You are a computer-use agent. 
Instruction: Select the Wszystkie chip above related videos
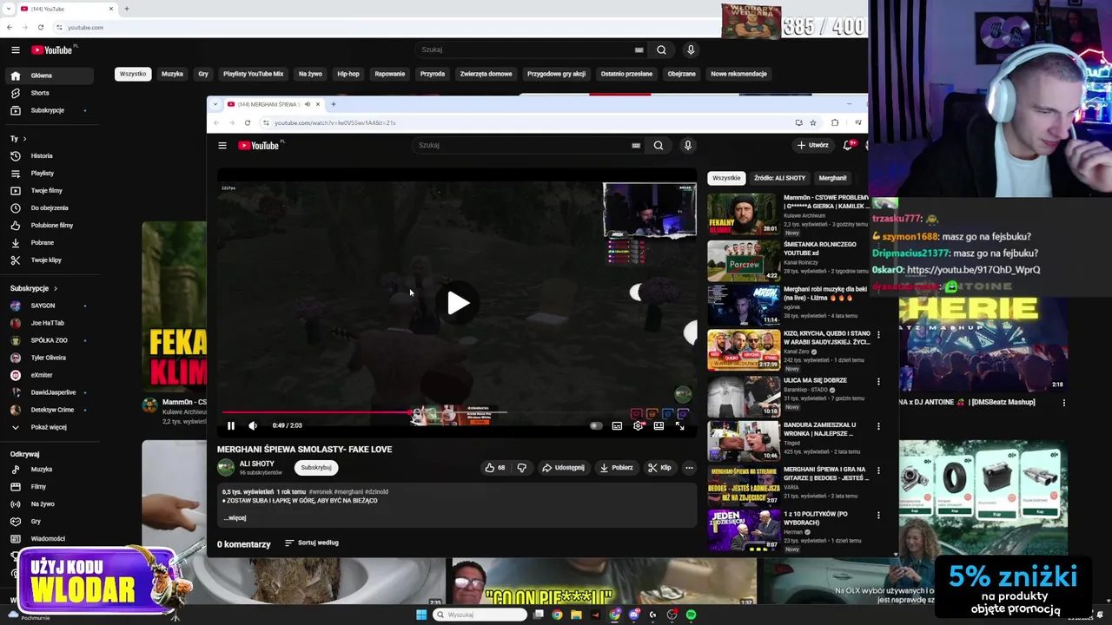[726, 178]
